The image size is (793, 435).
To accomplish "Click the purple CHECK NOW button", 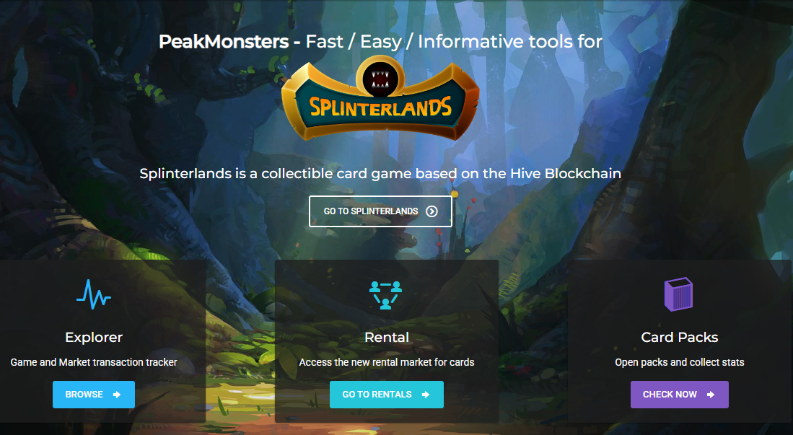I will 679,395.
